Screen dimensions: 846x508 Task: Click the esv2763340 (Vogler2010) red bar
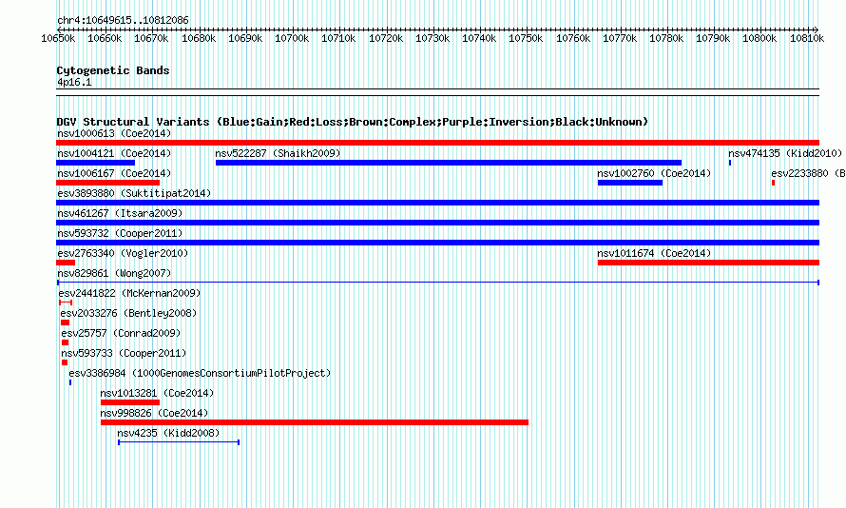66,263
